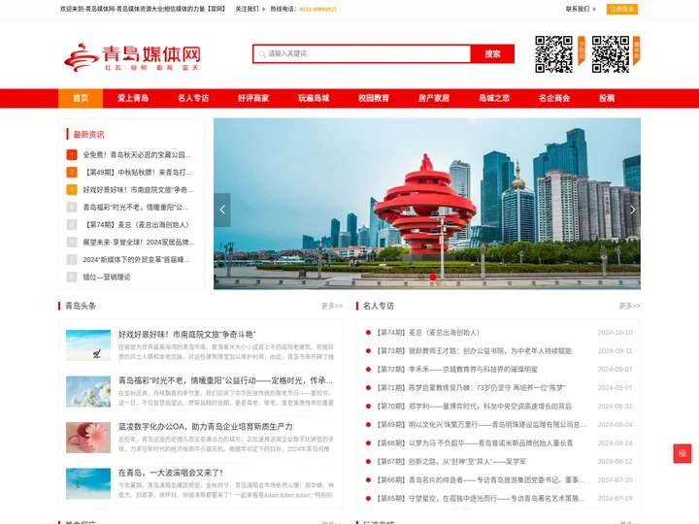This screenshot has height=524, width=699.
Task: Open the 爱上青岛 nav item
Action: (133, 98)
